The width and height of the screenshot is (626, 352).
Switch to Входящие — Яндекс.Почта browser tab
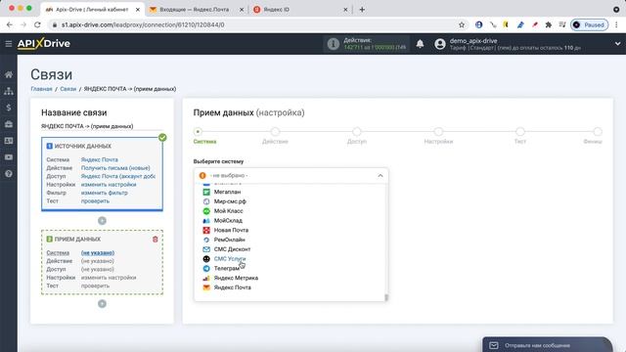tap(194, 9)
